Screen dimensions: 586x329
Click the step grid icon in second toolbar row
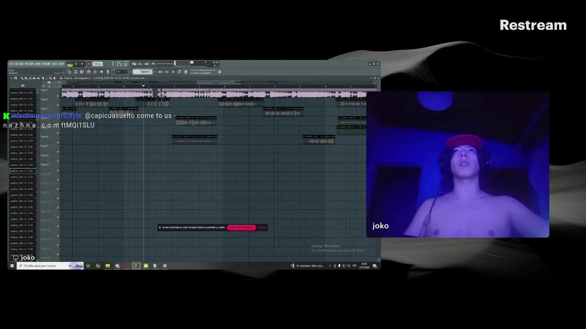coord(76,72)
